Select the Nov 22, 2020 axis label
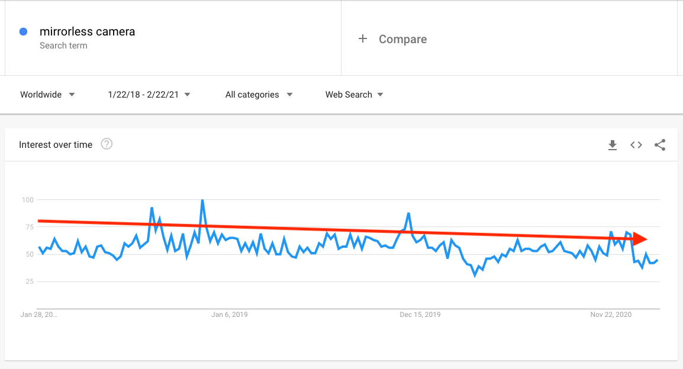Screen dimensions: 683x369 pyautogui.click(x=611, y=315)
